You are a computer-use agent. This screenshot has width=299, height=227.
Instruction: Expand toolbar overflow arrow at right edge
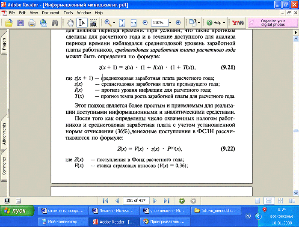296,32
